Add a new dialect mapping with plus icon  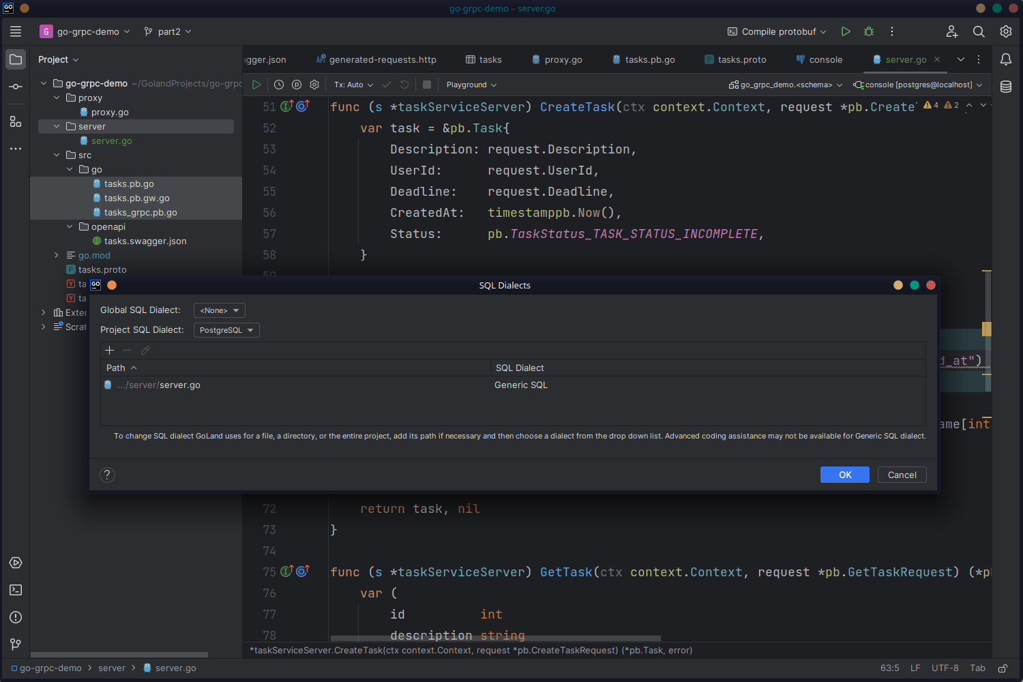coord(109,350)
